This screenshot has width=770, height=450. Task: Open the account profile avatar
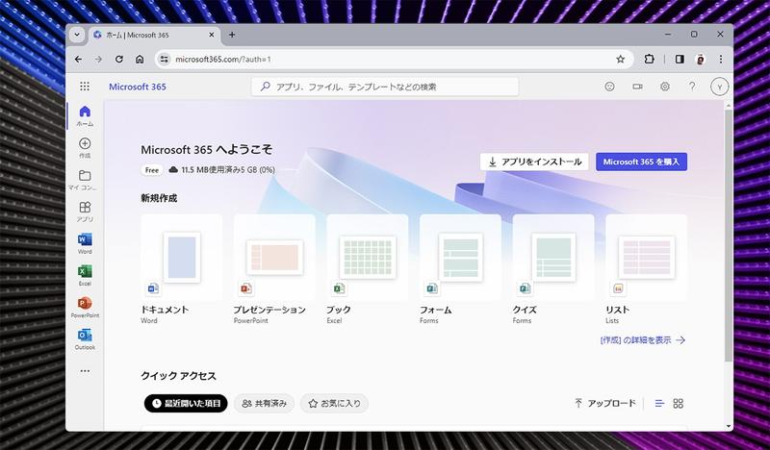(719, 87)
